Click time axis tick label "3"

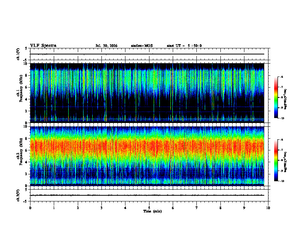(101, 208)
